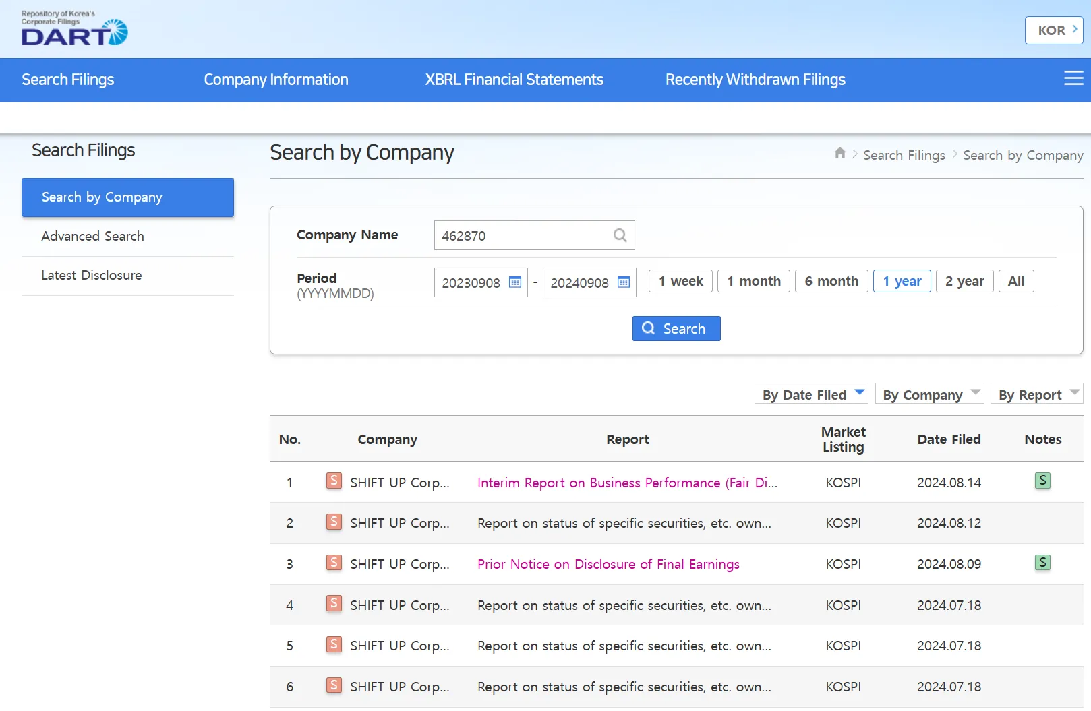Click the DART logo
Screen dimensions: 1091x711
click(x=74, y=29)
